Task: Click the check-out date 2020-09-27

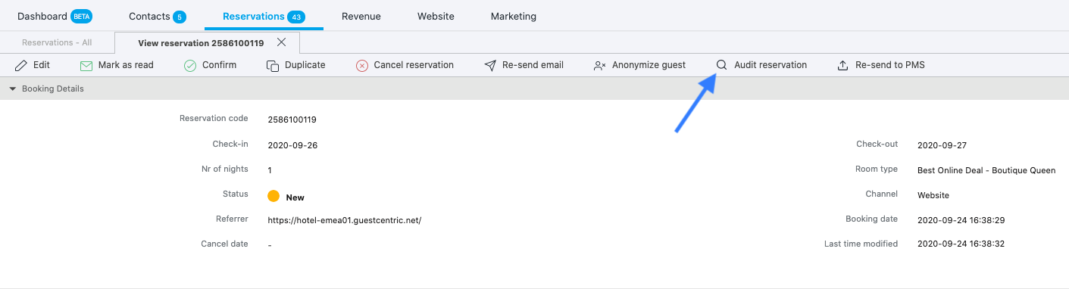Action: click(x=942, y=145)
